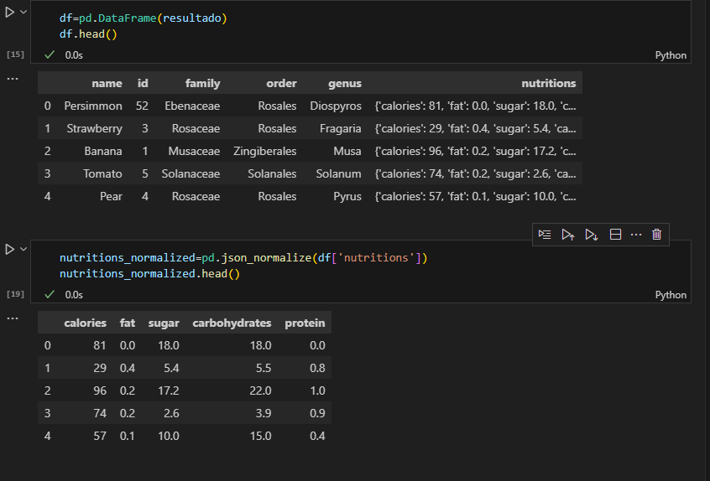Click the 'Zingiberales' order cell
Viewport: 710px width, 481px height.
pyautogui.click(x=265, y=151)
